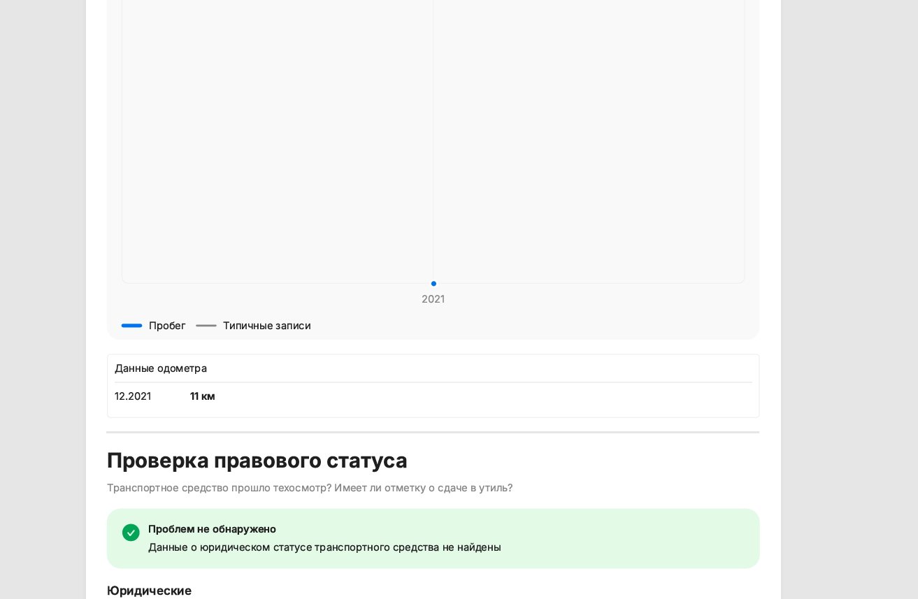Click the Проблем не обнаружено title

[x=212, y=529]
